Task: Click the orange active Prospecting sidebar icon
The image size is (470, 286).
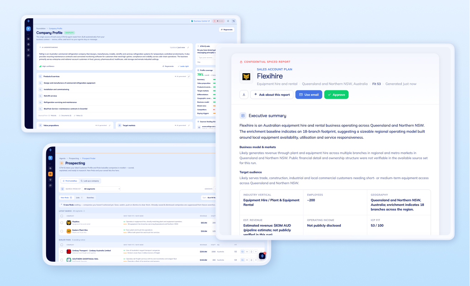Action: pyautogui.click(x=50, y=174)
